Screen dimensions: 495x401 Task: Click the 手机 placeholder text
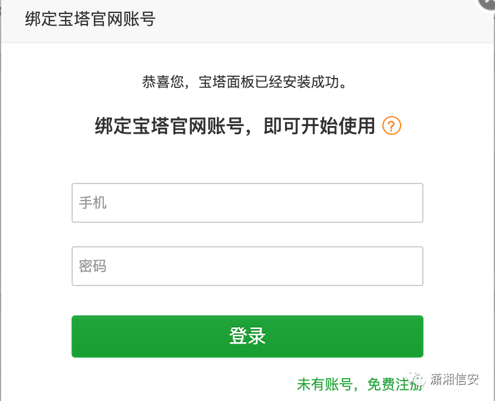pos(93,202)
